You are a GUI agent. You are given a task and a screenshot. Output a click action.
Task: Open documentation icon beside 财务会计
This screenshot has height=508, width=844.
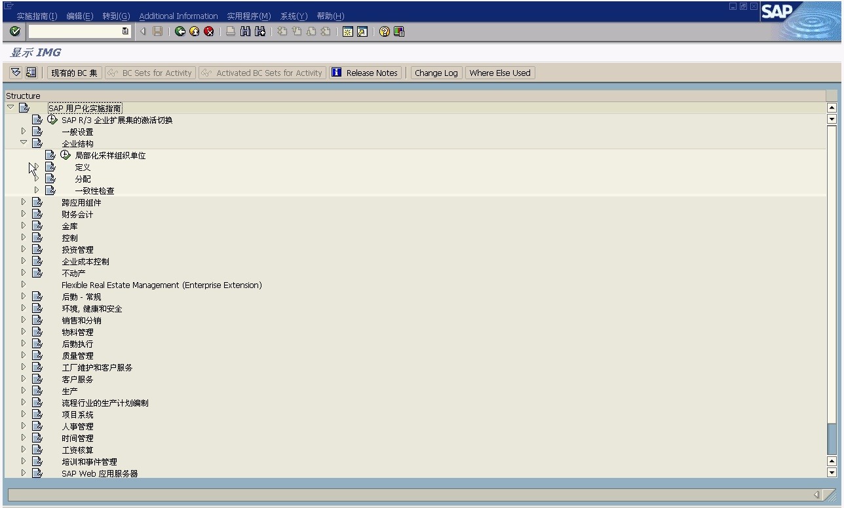(37, 214)
